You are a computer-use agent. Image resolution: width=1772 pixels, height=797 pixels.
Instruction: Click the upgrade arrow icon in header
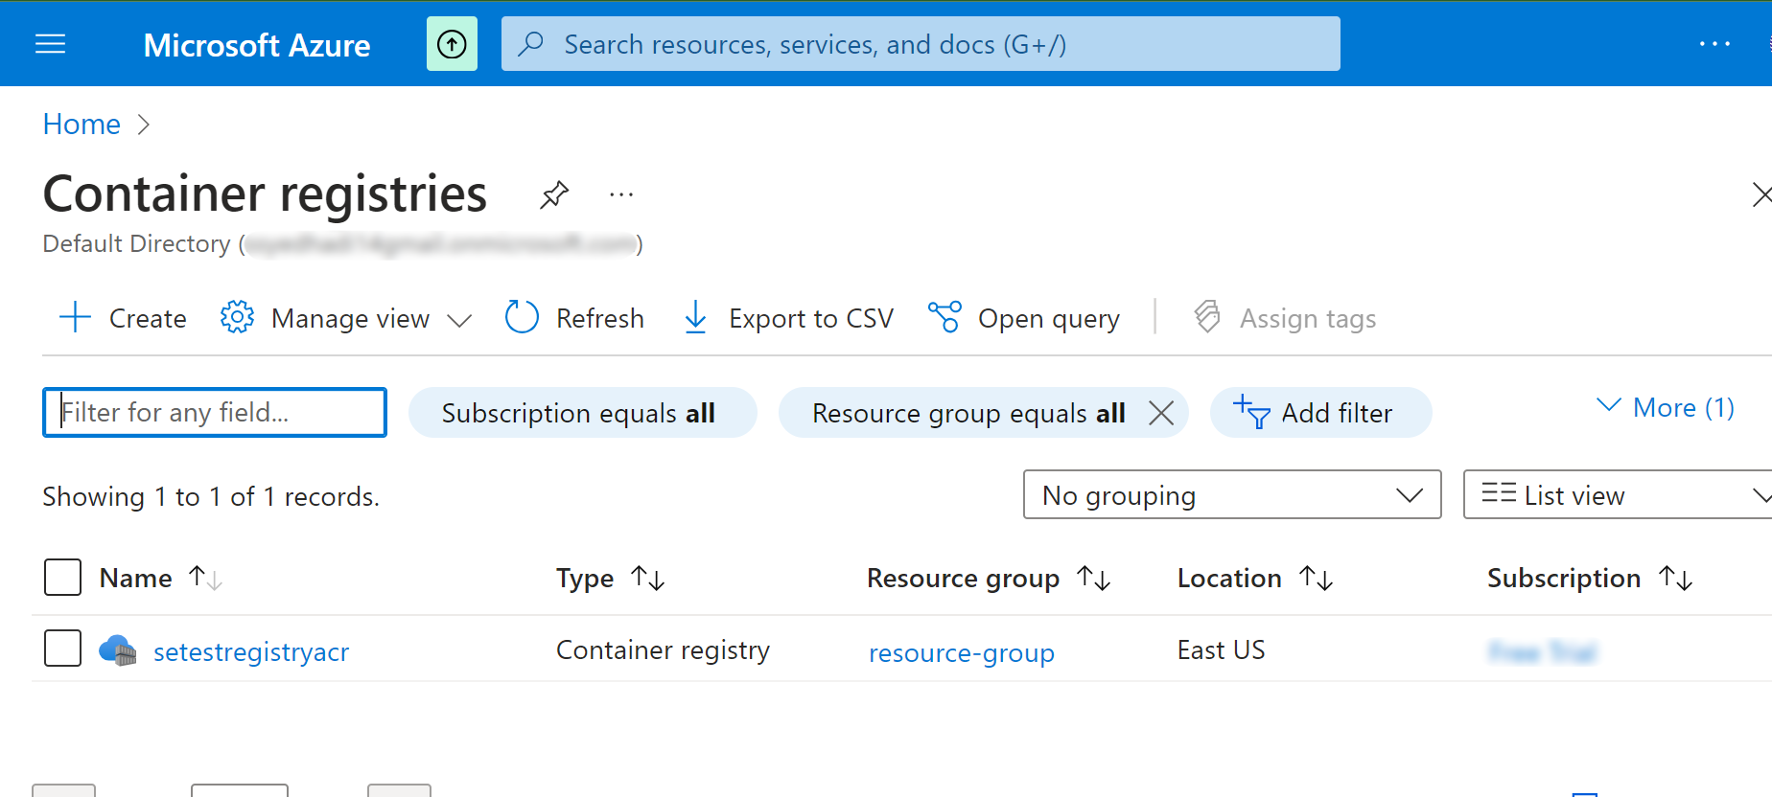coord(452,44)
